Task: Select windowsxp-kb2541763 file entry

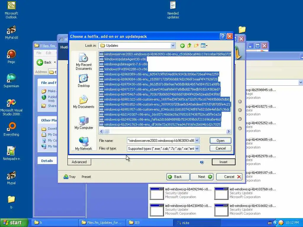Action: tap(160, 124)
